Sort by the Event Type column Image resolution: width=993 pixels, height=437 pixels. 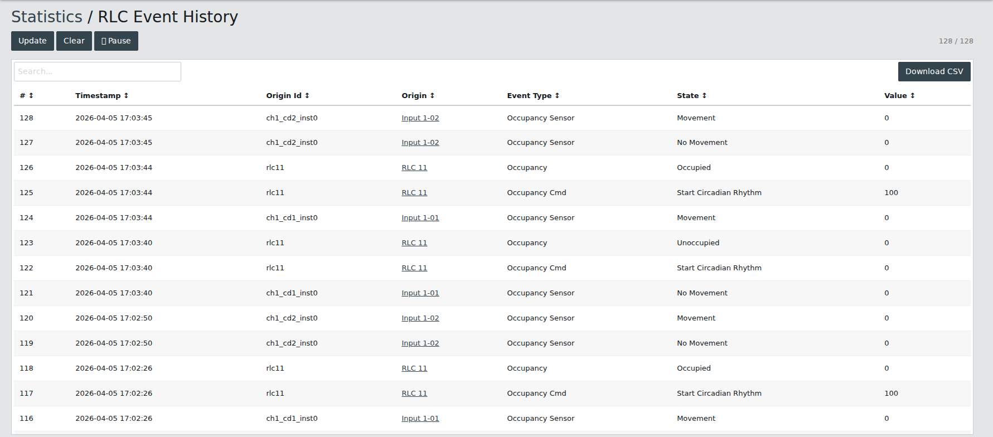[533, 95]
